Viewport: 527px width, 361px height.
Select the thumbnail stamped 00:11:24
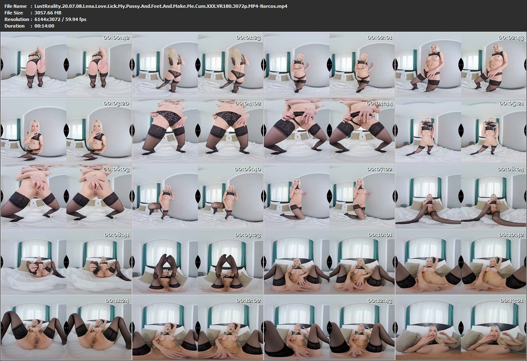66,328
